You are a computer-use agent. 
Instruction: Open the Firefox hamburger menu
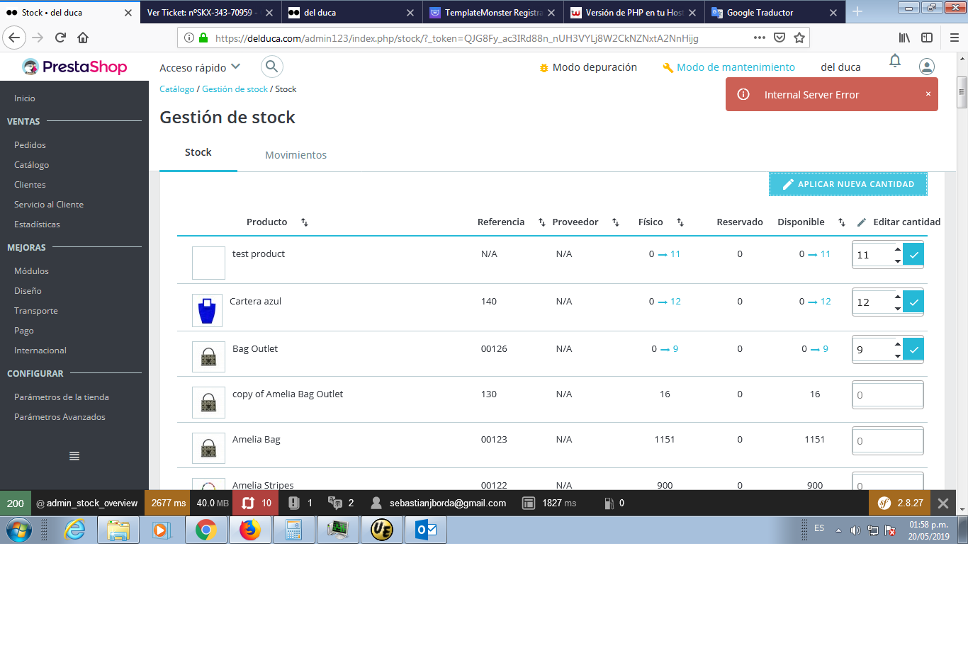pyautogui.click(x=955, y=38)
